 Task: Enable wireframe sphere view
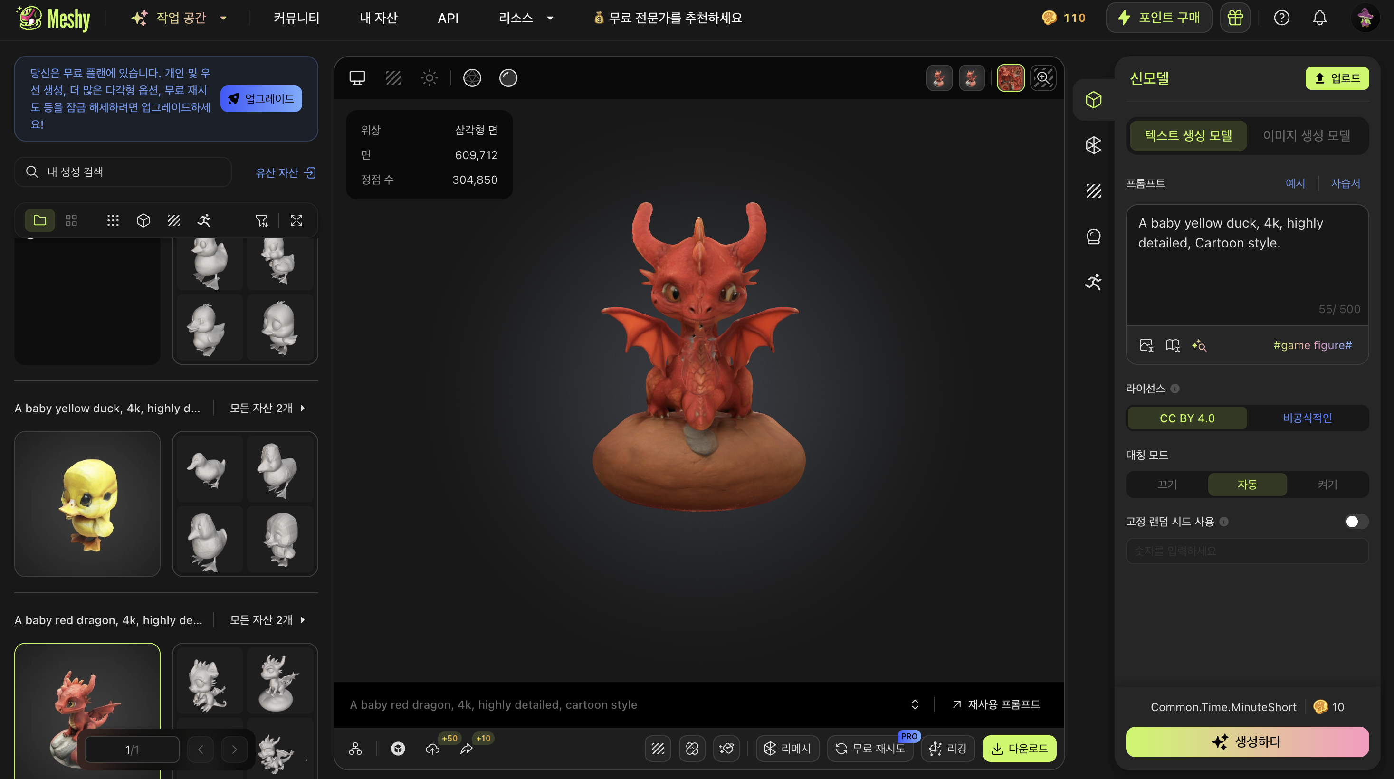[x=472, y=78]
